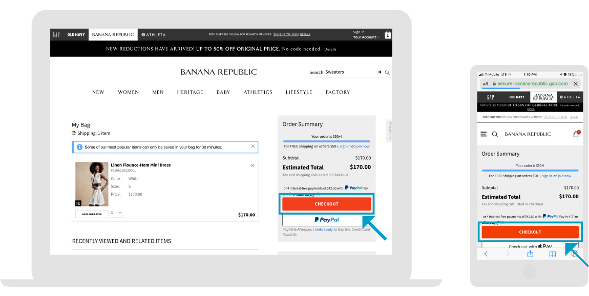Select the Banana Republic brand tab on desktop

(113, 34)
